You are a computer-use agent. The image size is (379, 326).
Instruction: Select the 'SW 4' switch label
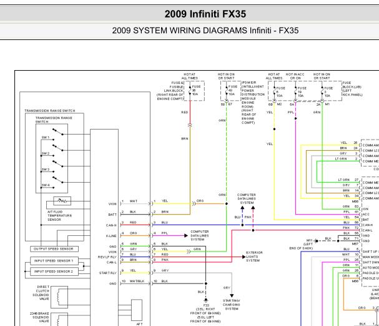pos(46,185)
